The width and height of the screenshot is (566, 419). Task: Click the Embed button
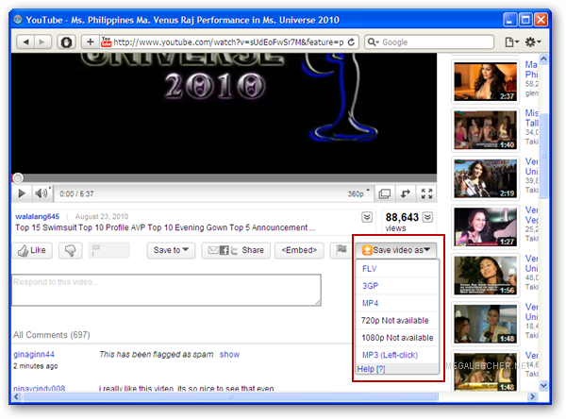(x=299, y=250)
